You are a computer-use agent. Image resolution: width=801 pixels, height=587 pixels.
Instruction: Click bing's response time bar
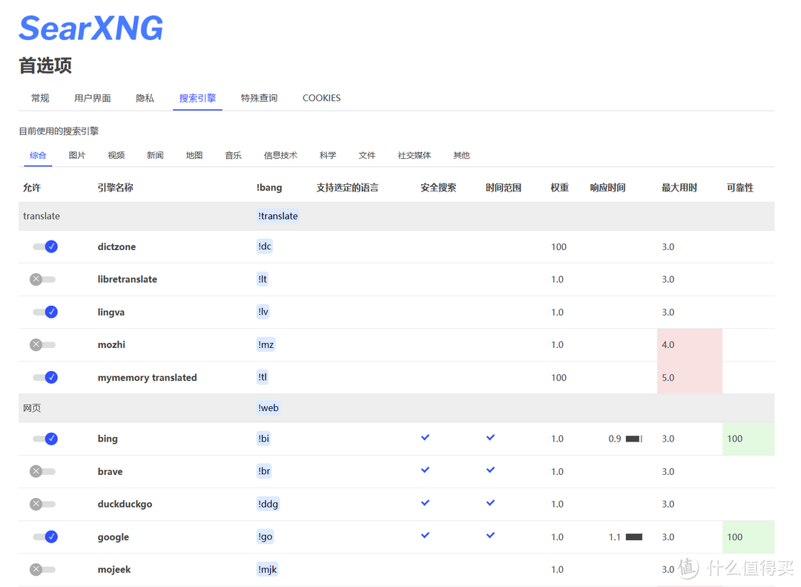[x=634, y=439]
